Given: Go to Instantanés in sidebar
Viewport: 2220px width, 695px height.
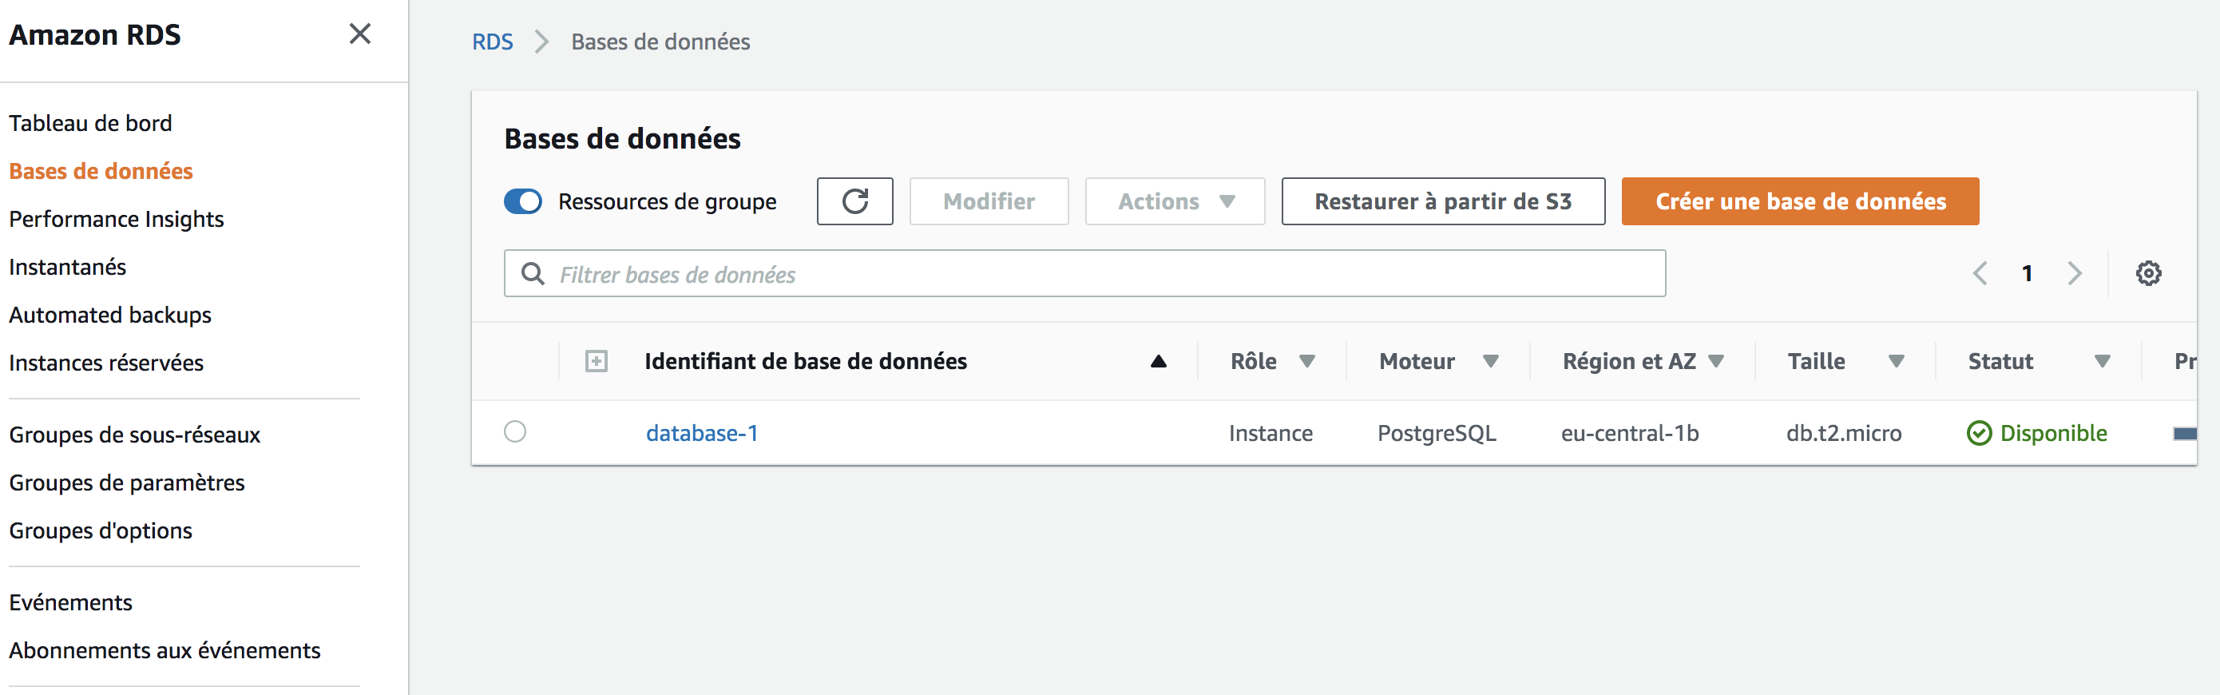Looking at the screenshot, I should click(67, 268).
